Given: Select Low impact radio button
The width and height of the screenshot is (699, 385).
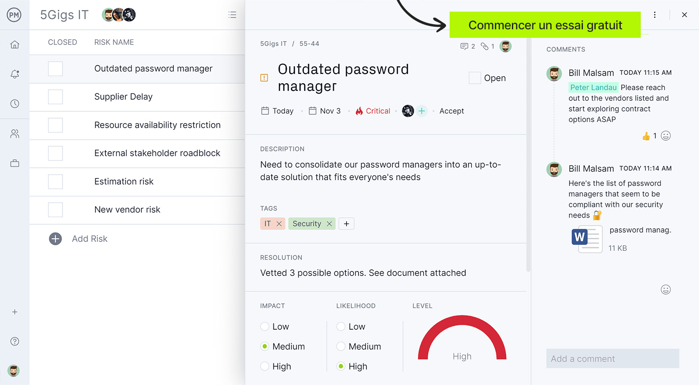Looking at the screenshot, I should pyautogui.click(x=265, y=326).
